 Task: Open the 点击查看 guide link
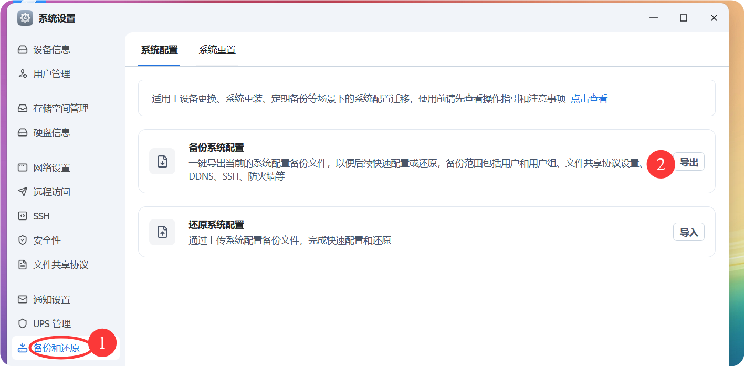point(589,99)
